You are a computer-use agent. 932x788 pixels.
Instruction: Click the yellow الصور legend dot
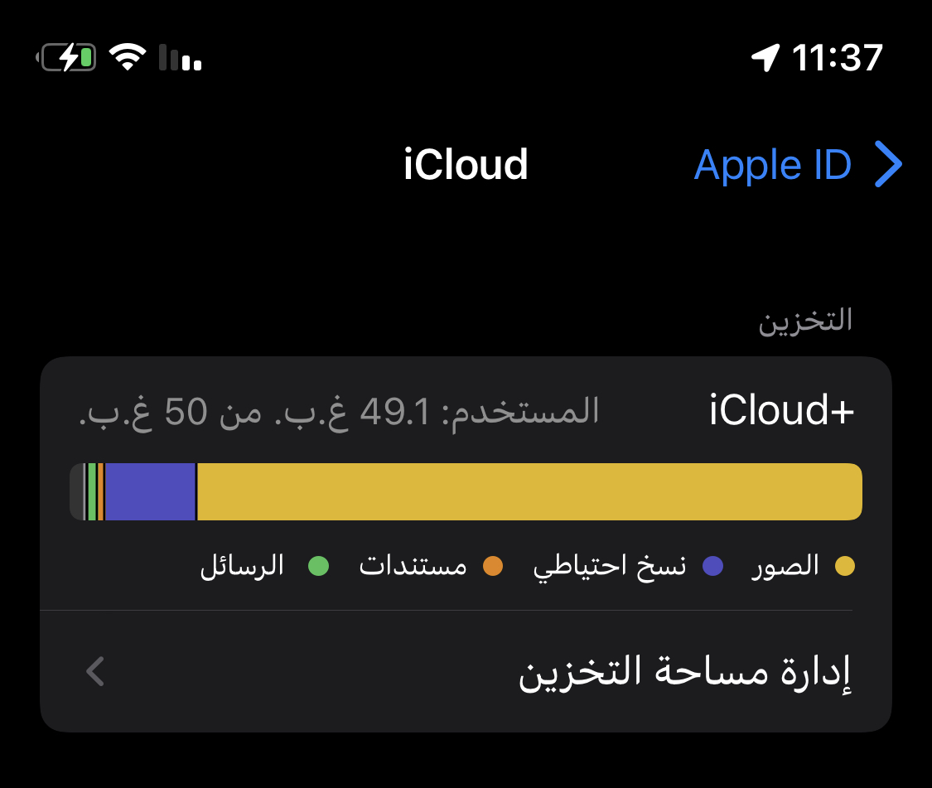click(x=845, y=566)
